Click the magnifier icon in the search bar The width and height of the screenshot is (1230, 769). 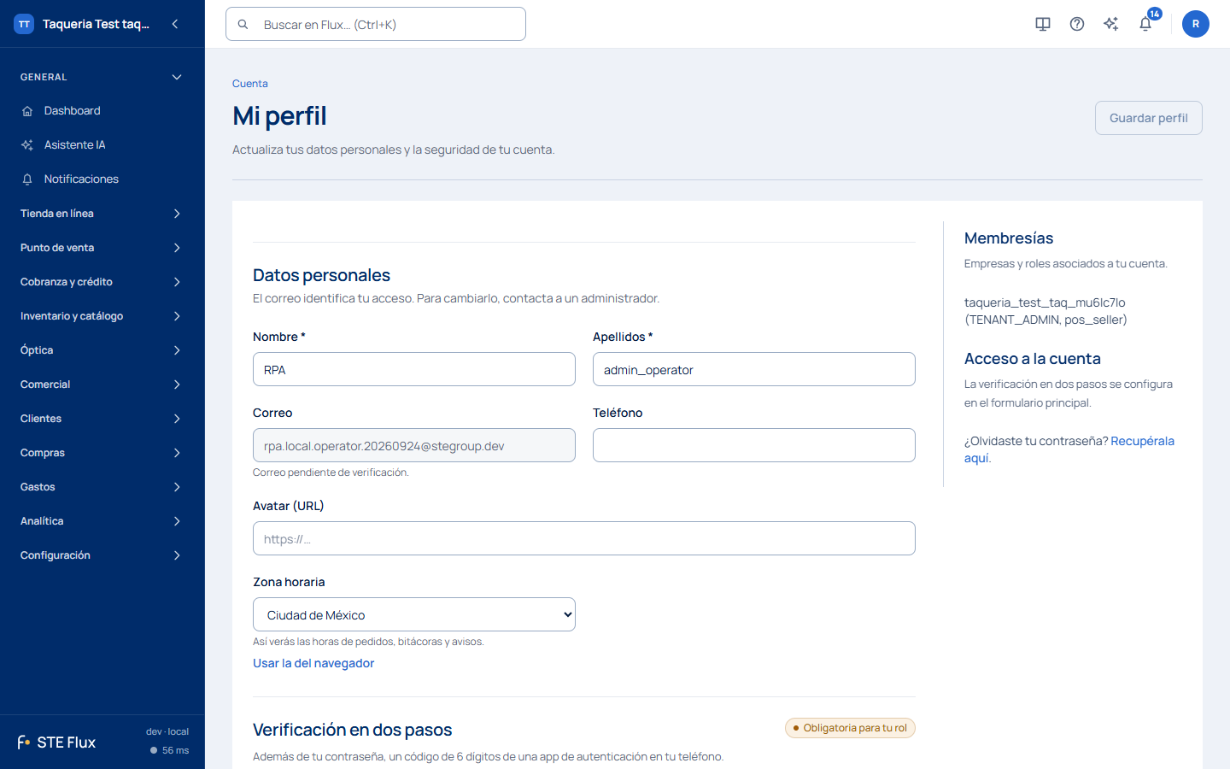pos(243,25)
